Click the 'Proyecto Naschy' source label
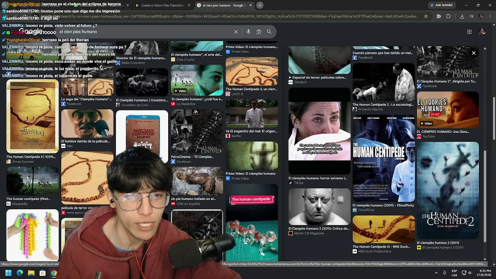 [370, 109]
